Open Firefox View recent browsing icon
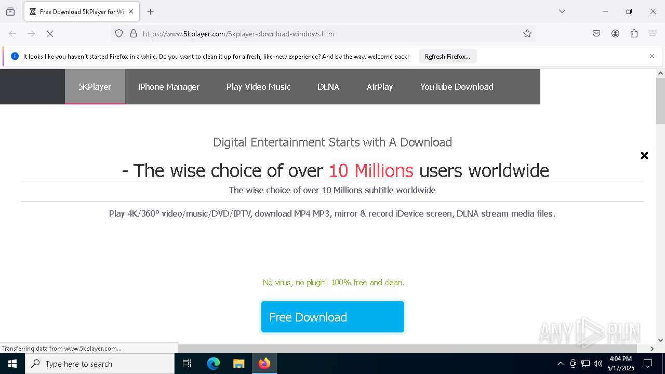The width and height of the screenshot is (665, 374). pos(10,11)
